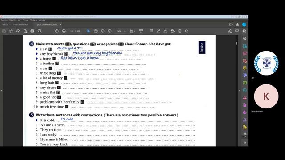Click the text "problems with her family"

[x=60, y=102]
